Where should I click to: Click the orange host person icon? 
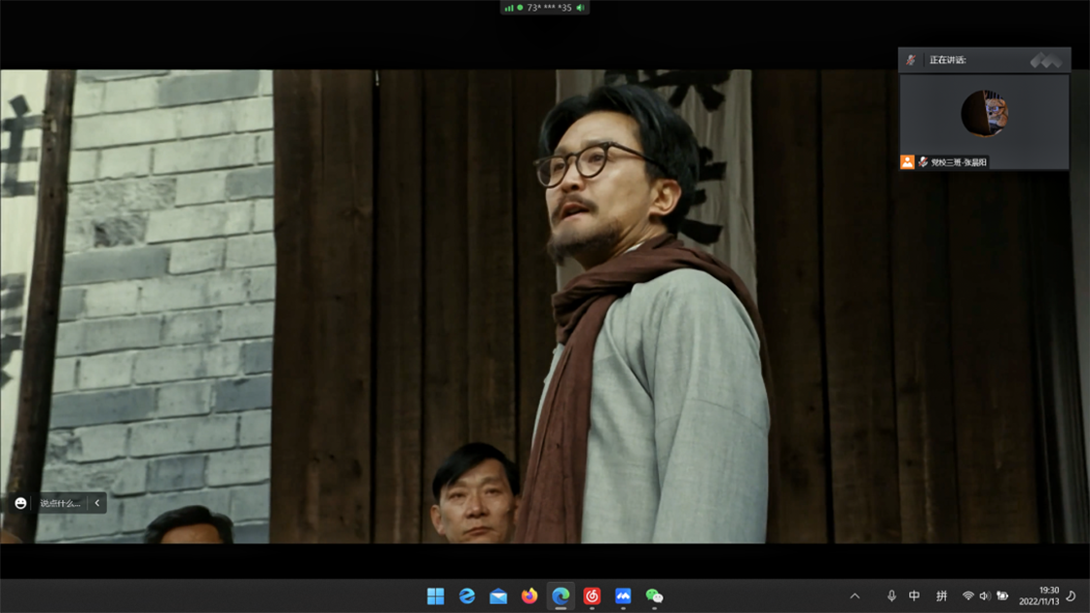(907, 162)
